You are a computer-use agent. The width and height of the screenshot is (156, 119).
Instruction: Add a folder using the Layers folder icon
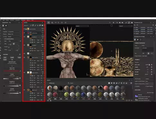[x=42, y=25]
